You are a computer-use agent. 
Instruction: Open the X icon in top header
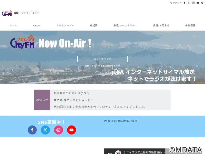(x=189, y=3)
